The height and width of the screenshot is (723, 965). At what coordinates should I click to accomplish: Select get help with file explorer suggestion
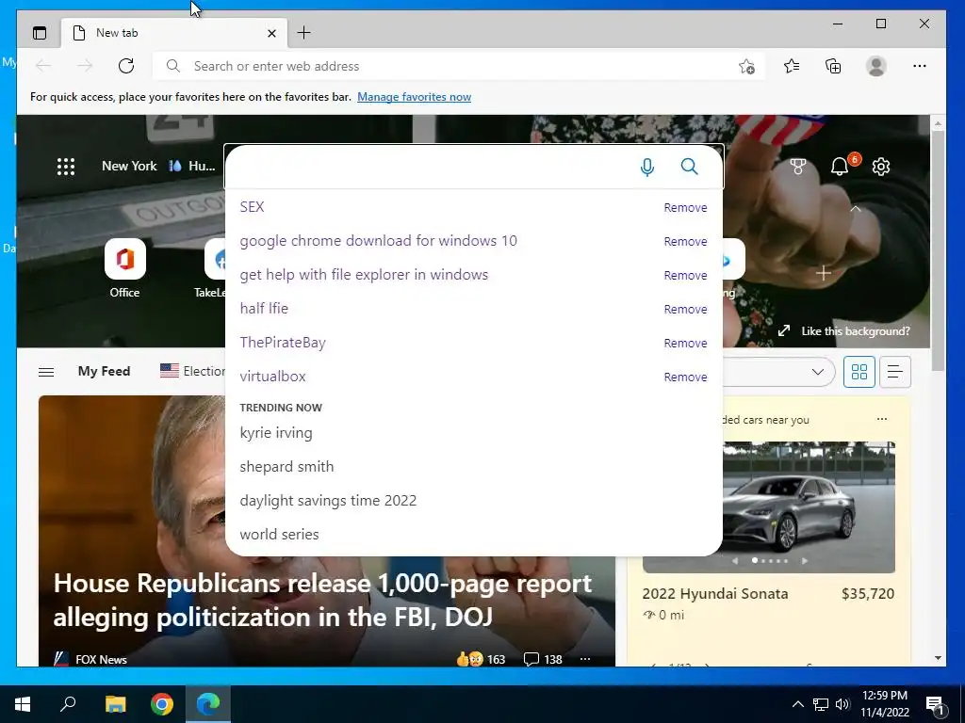[x=364, y=275]
